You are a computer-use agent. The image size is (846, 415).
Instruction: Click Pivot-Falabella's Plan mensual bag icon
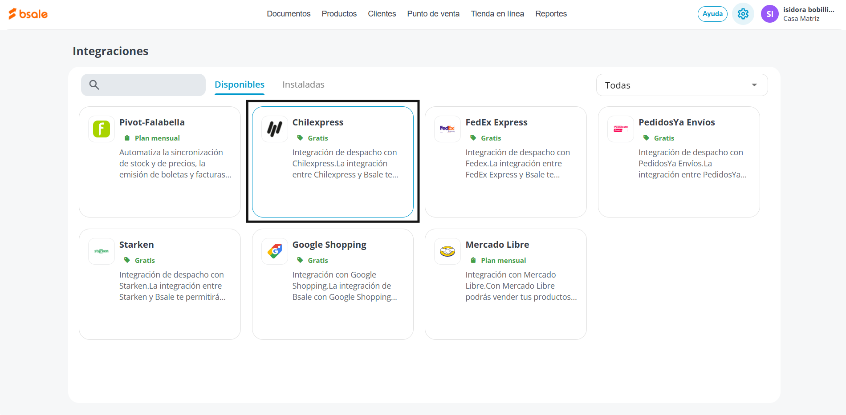(127, 138)
